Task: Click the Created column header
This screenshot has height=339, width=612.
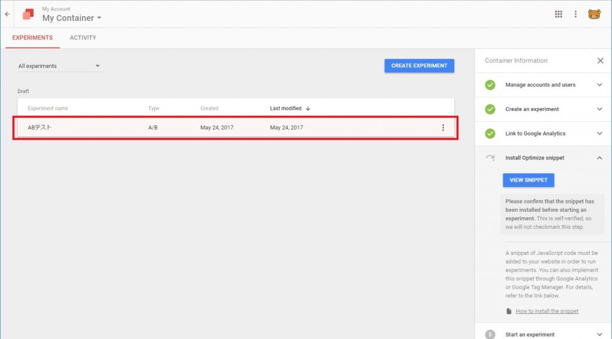Action: click(x=209, y=108)
